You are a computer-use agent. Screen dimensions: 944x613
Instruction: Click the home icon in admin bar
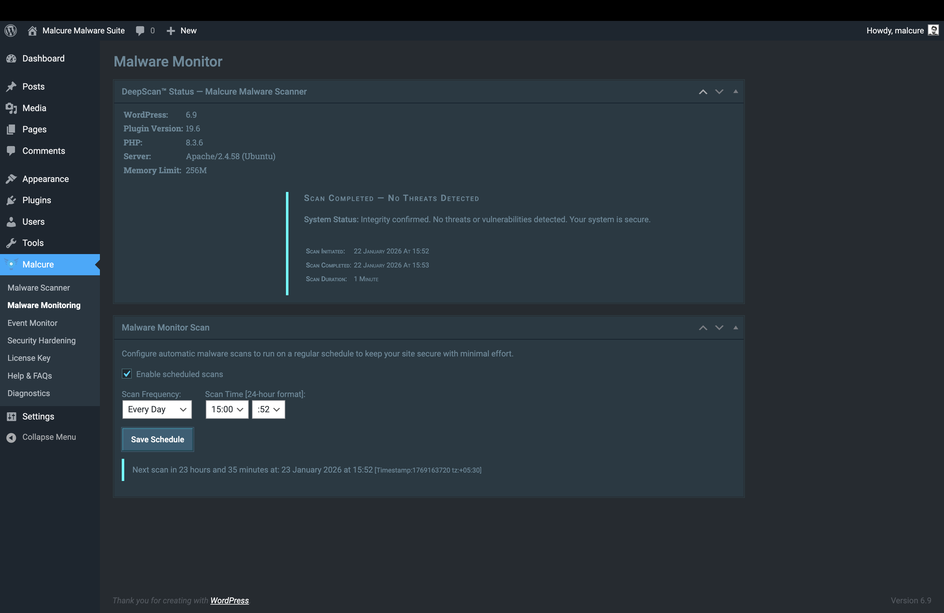click(32, 31)
